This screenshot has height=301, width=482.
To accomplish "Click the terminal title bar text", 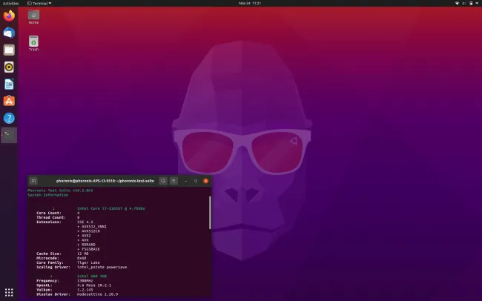I will click(105, 181).
